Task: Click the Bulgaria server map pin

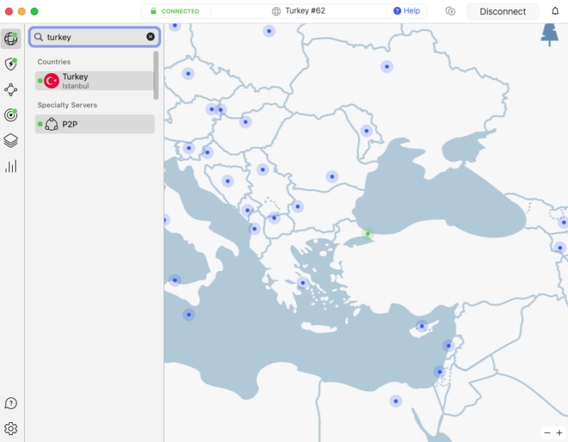Action: pyautogui.click(x=297, y=206)
